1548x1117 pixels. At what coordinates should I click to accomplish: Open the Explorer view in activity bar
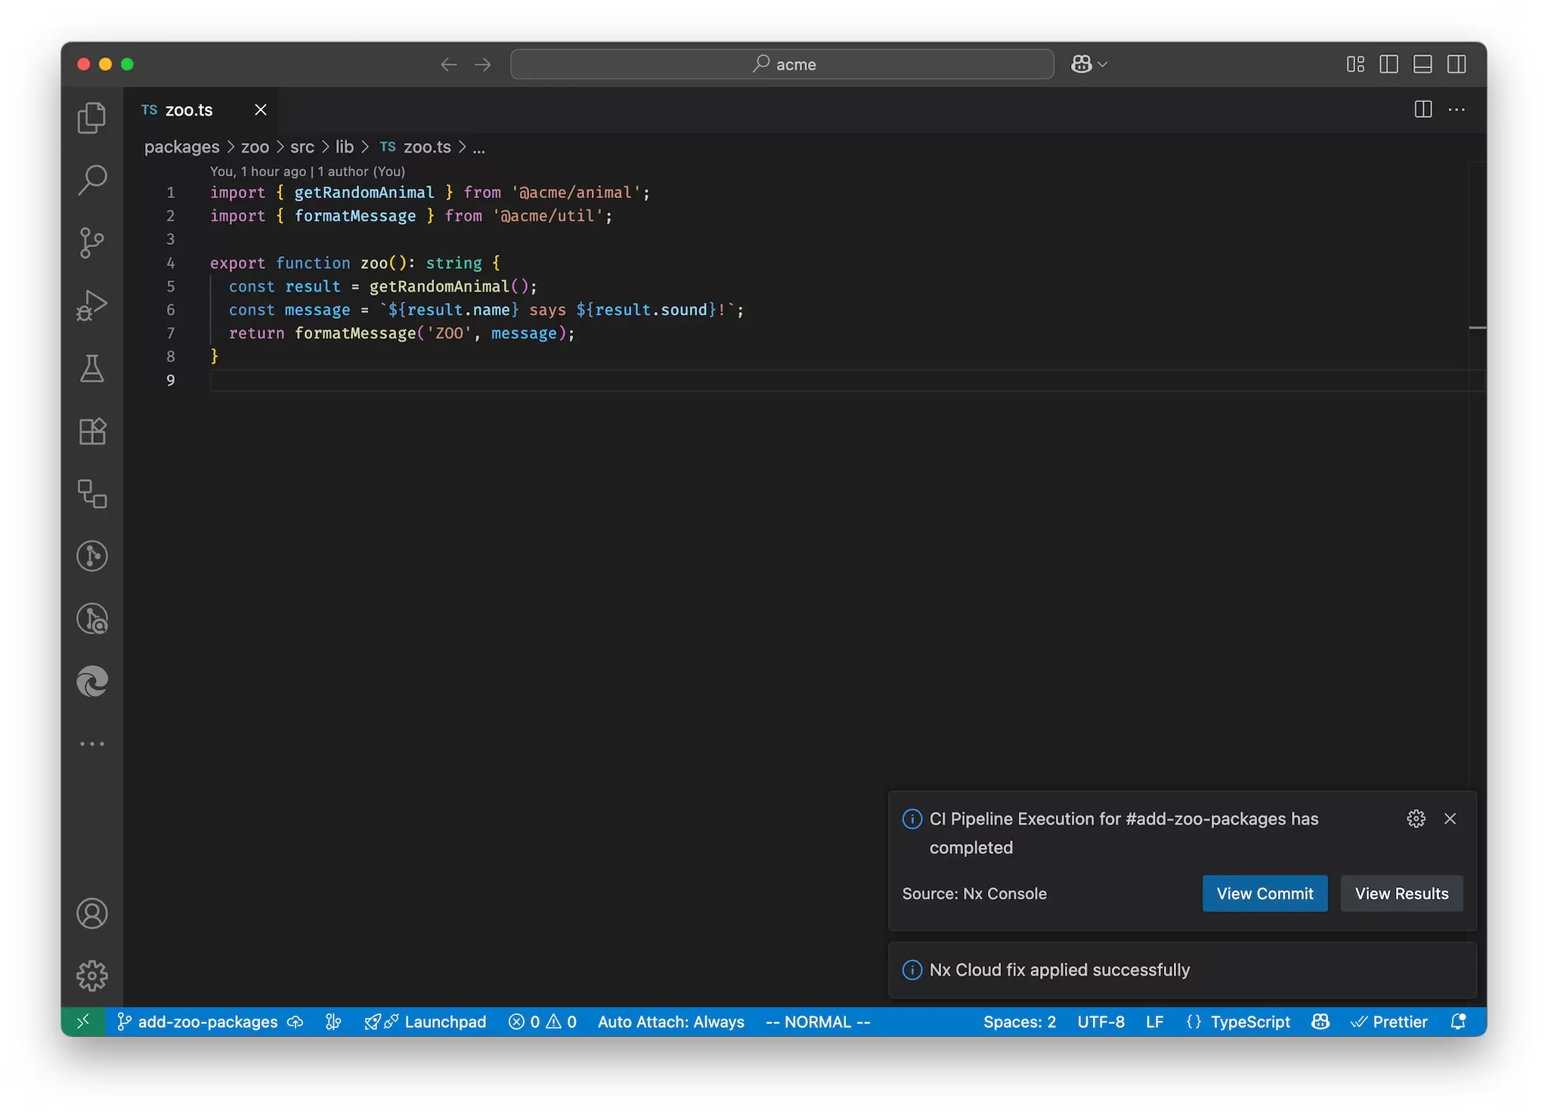point(92,118)
